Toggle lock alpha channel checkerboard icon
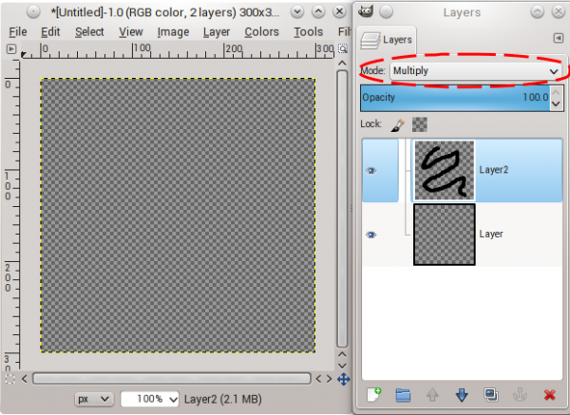570x415 pixels. pos(420,124)
